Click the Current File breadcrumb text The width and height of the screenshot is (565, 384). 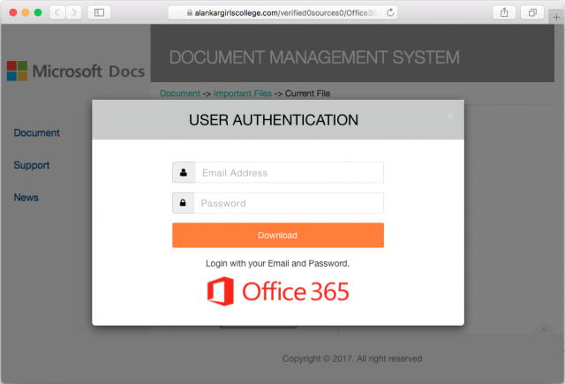tap(307, 94)
